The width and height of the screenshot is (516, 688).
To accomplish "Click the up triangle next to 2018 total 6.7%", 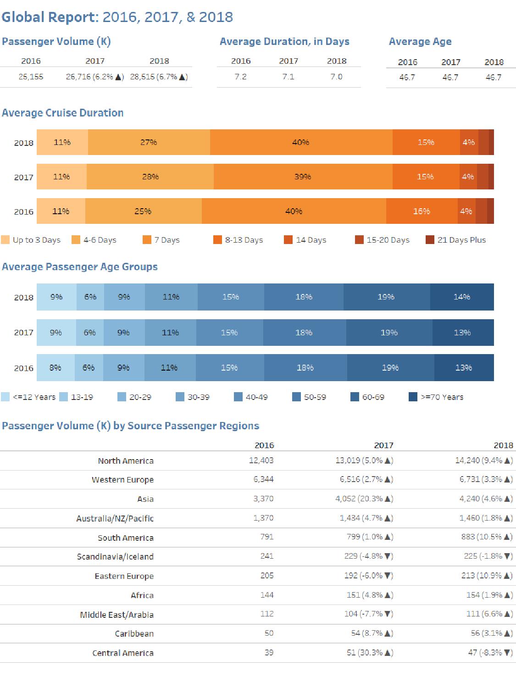I will pyautogui.click(x=183, y=77).
